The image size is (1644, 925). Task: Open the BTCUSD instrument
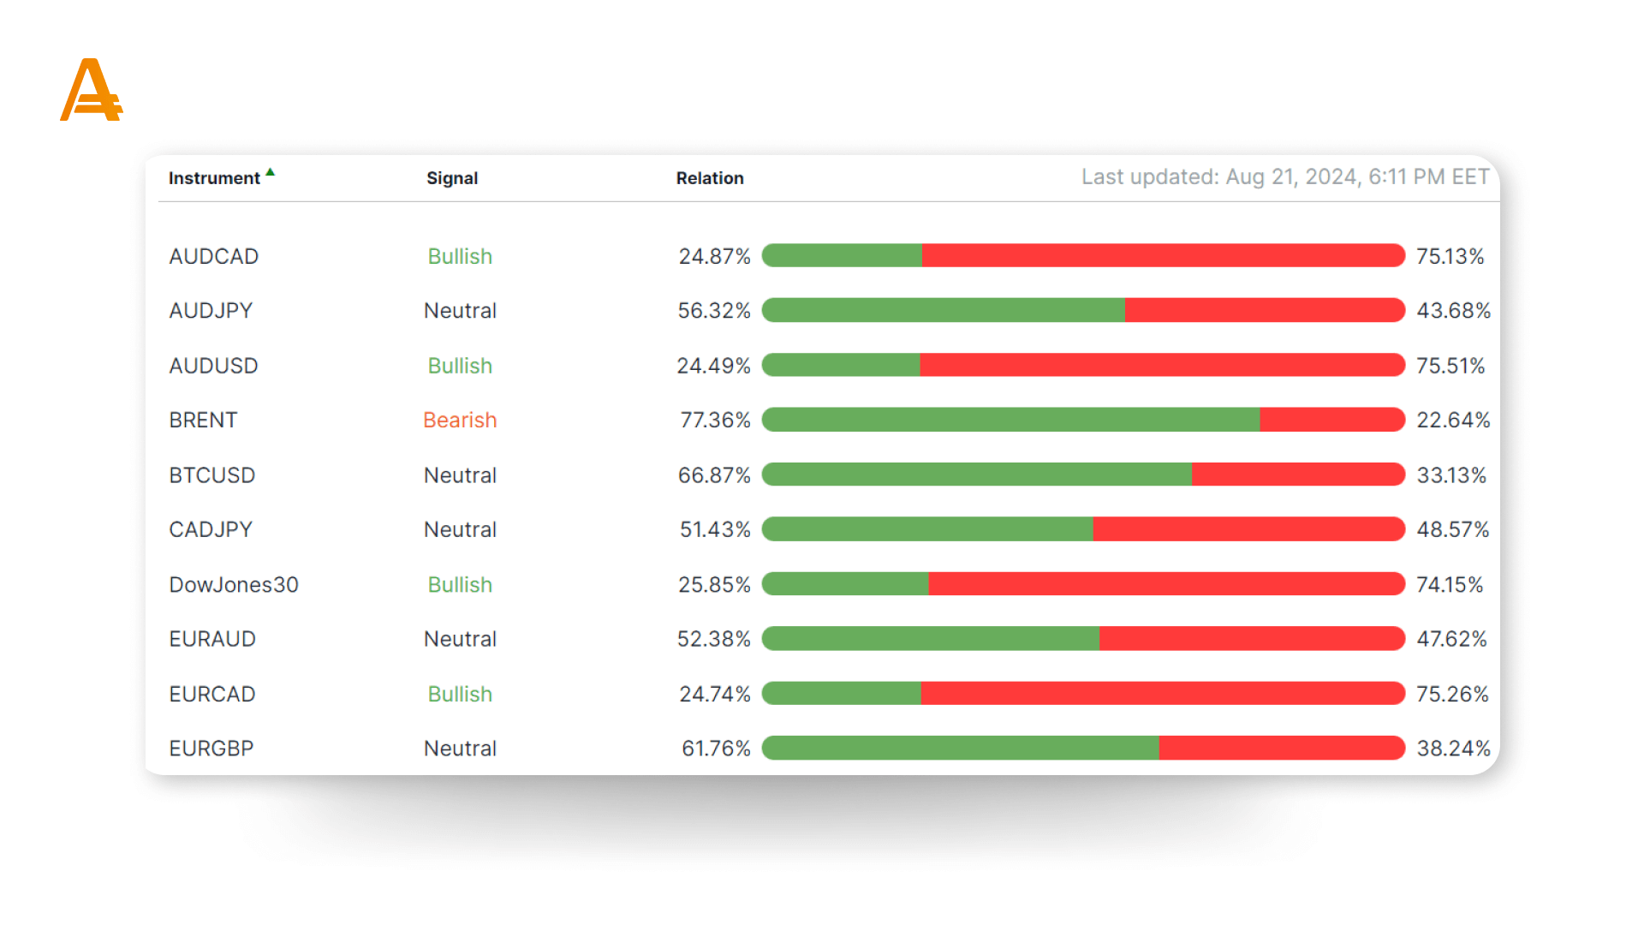[x=212, y=475]
